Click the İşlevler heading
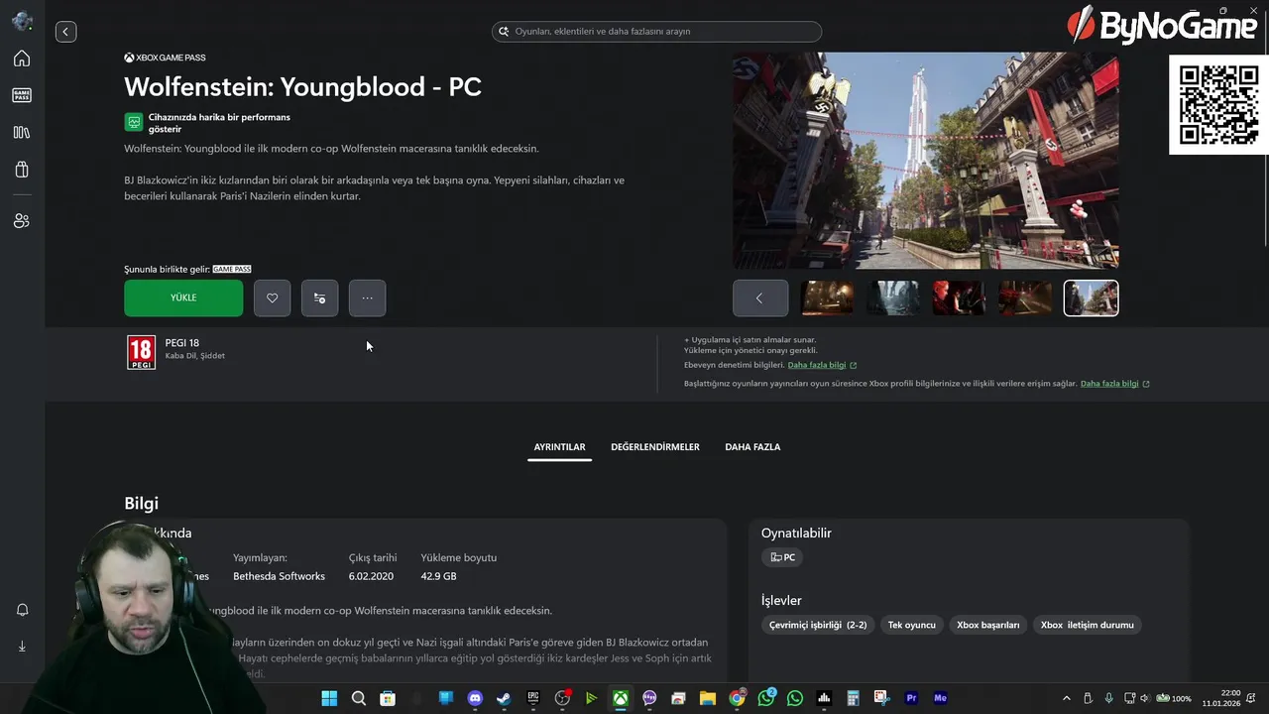Viewport: 1269px width, 714px height. [781, 601]
